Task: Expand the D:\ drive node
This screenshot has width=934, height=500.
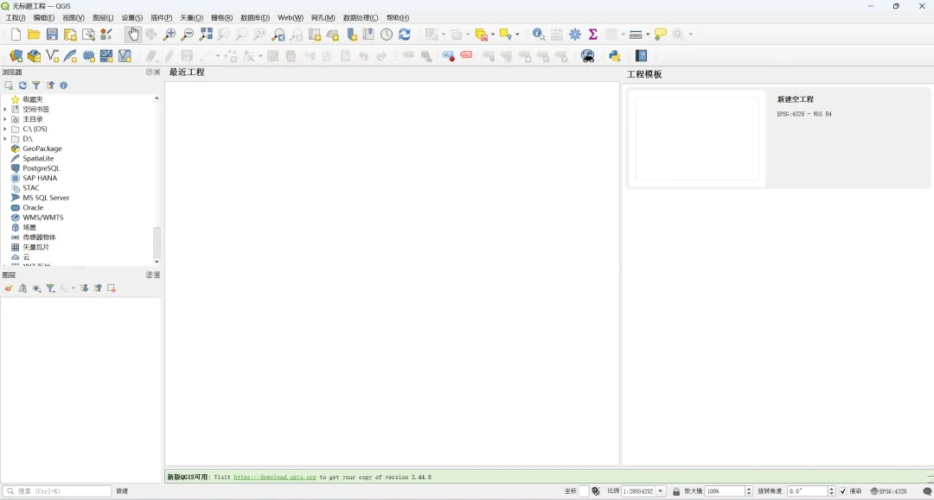Action: 5,138
